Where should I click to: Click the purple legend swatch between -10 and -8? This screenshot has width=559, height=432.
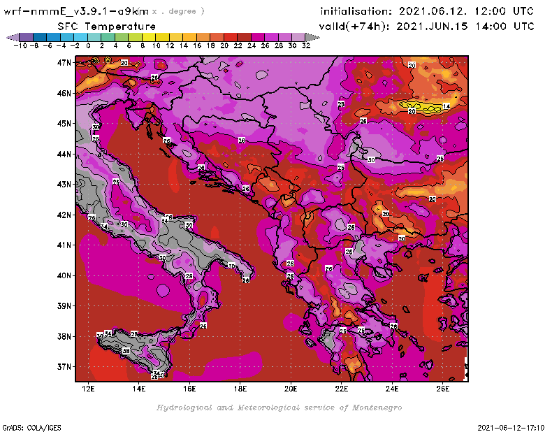[x=27, y=38]
